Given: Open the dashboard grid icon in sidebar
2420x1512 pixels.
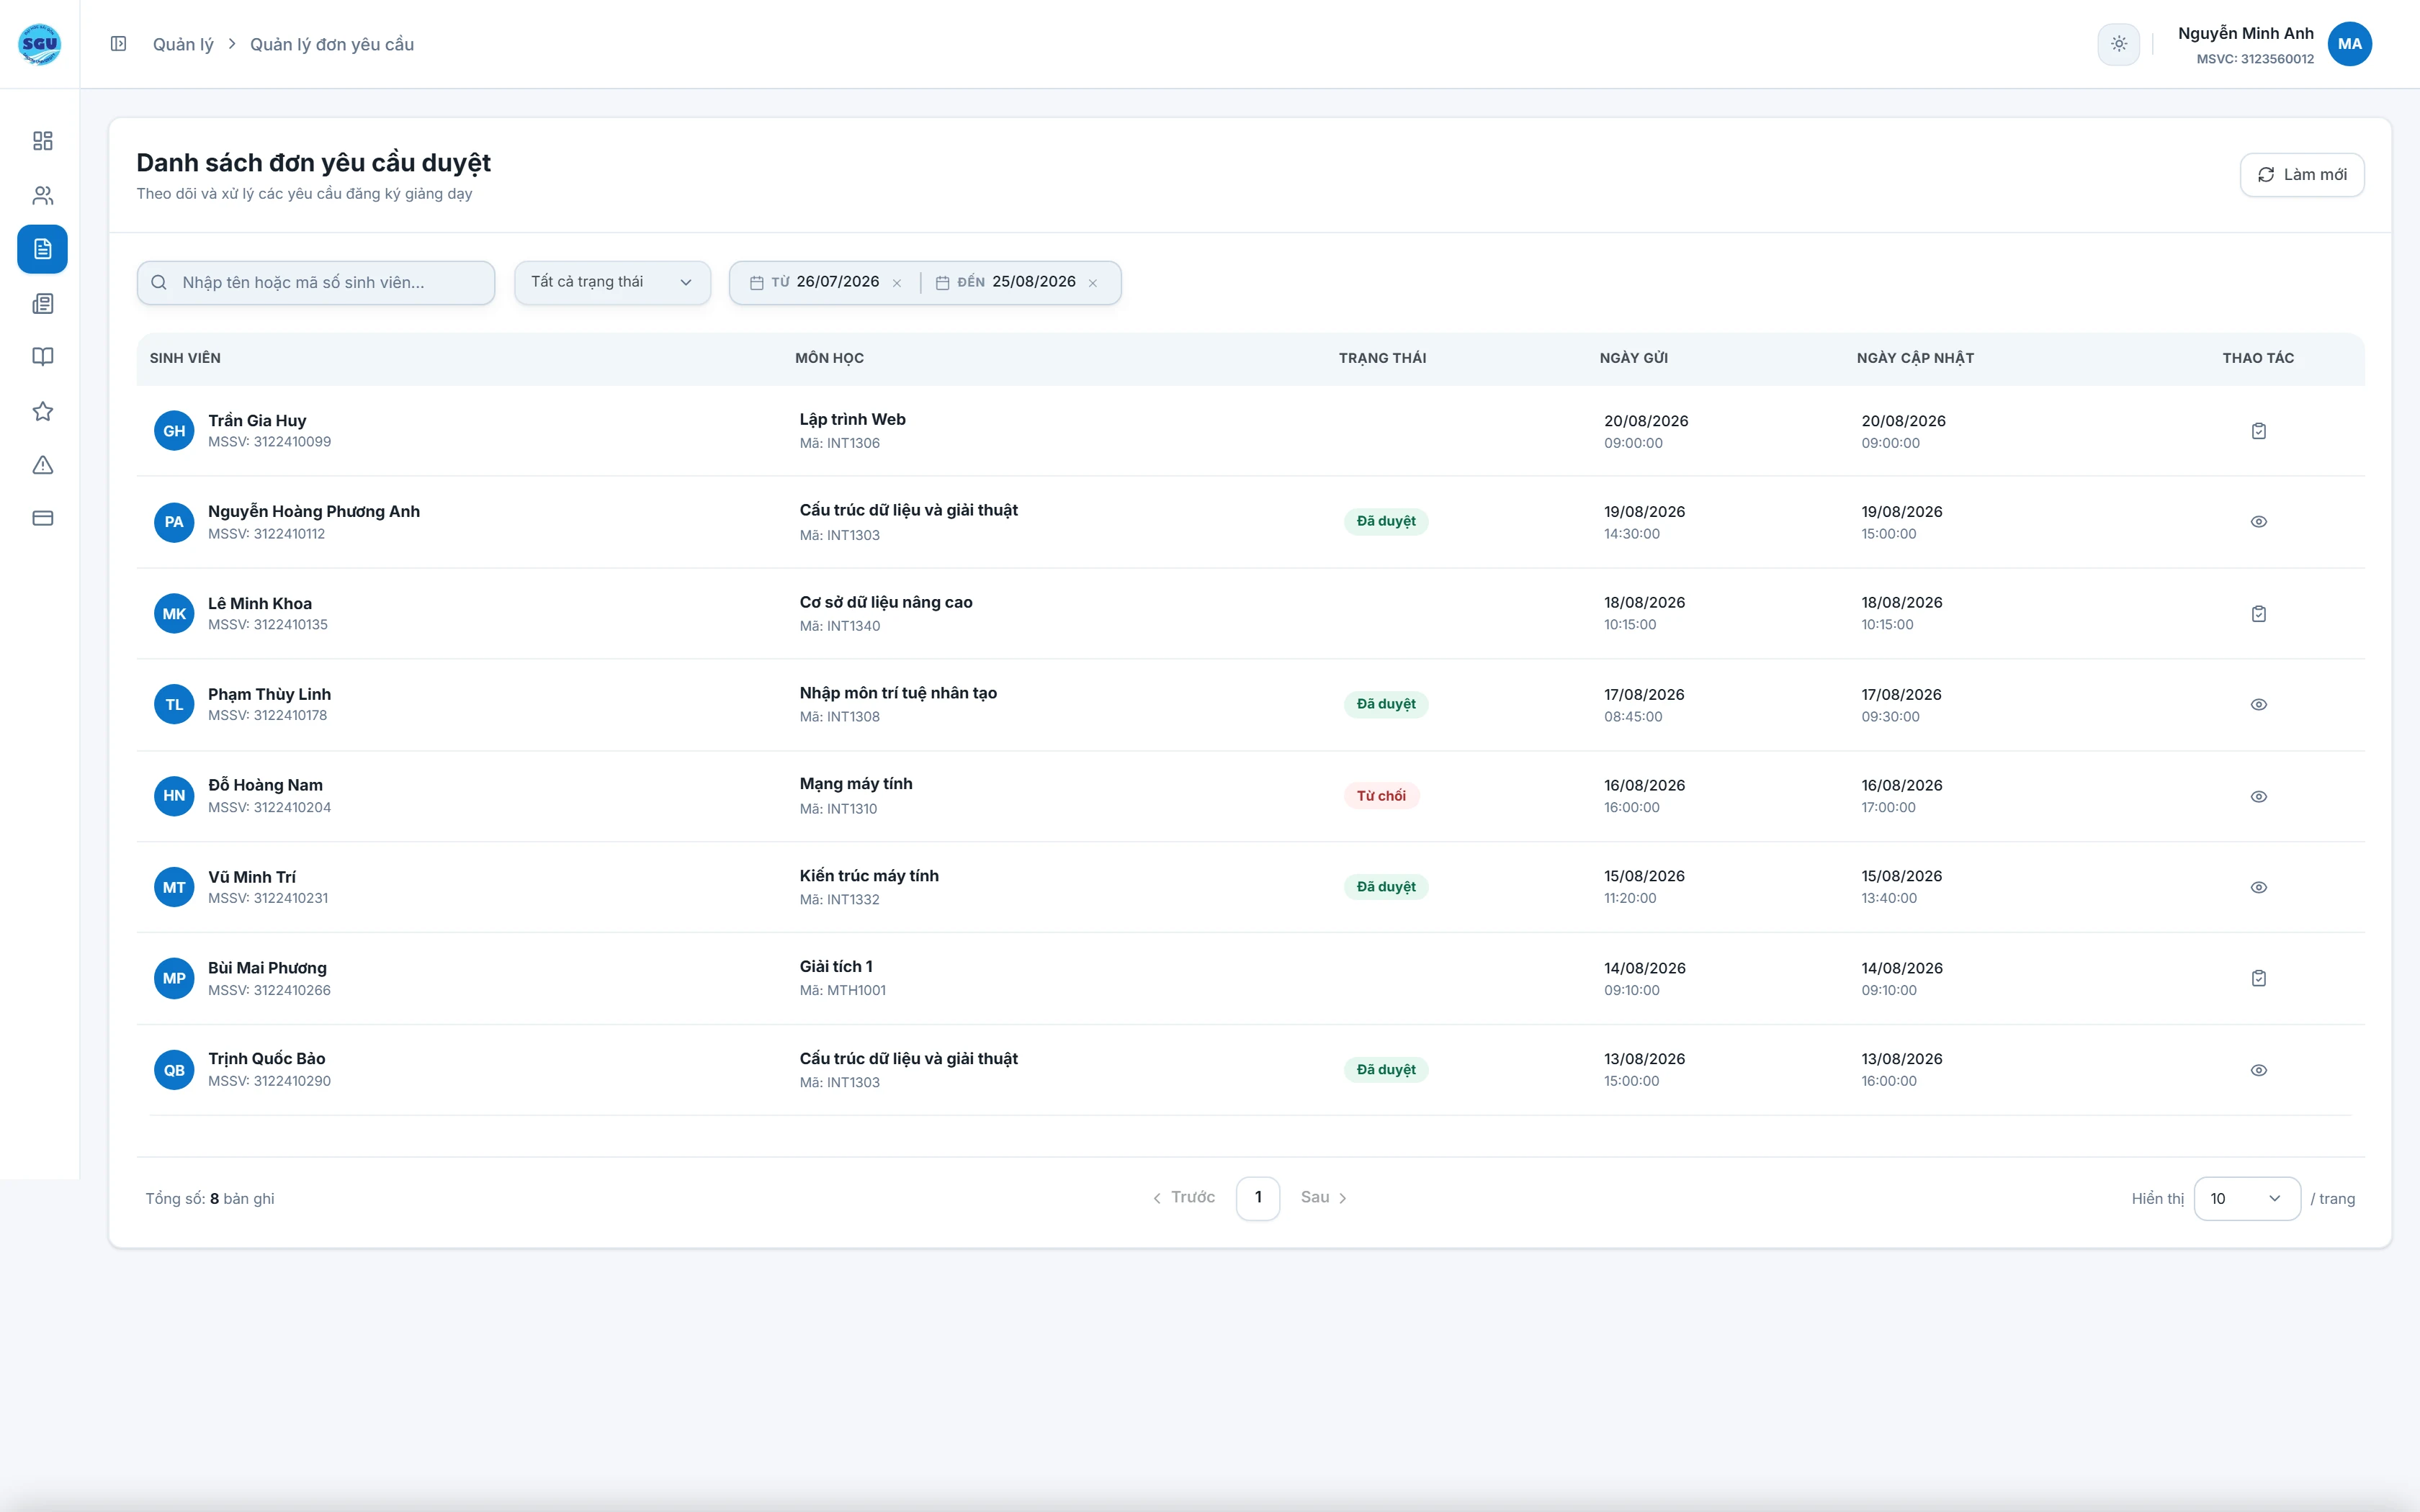Looking at the screenshot, I should pos(42,141).
